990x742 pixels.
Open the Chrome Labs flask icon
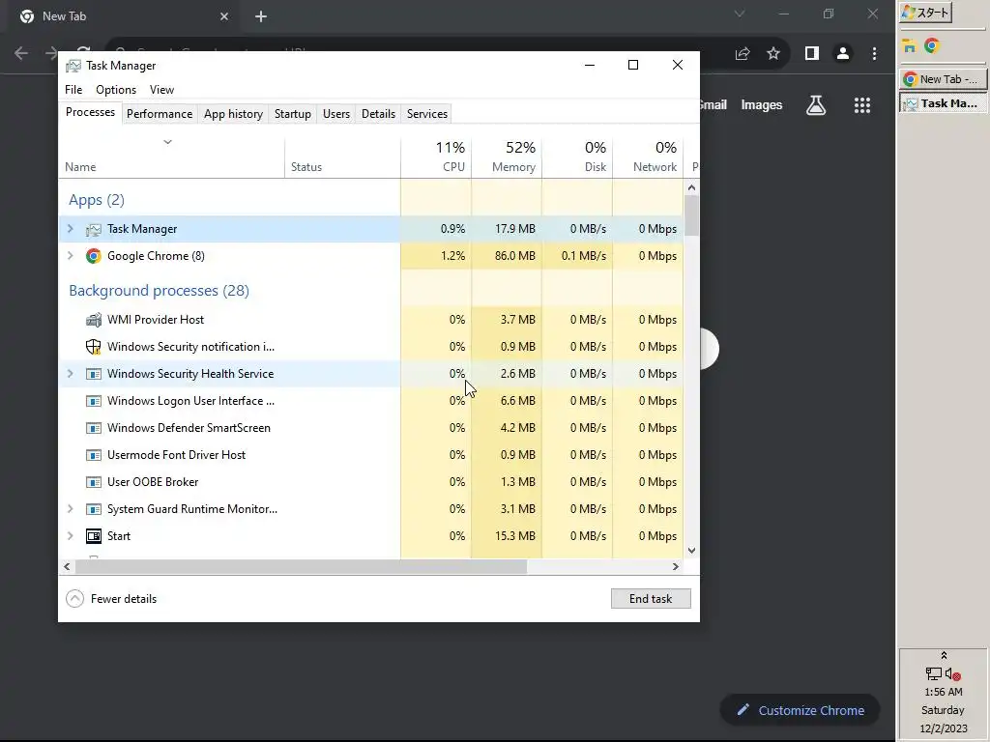816,104
